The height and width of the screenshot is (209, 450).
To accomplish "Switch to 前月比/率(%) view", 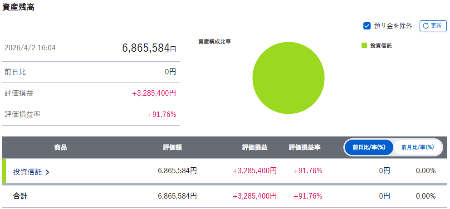I will (x=417, y=147).
